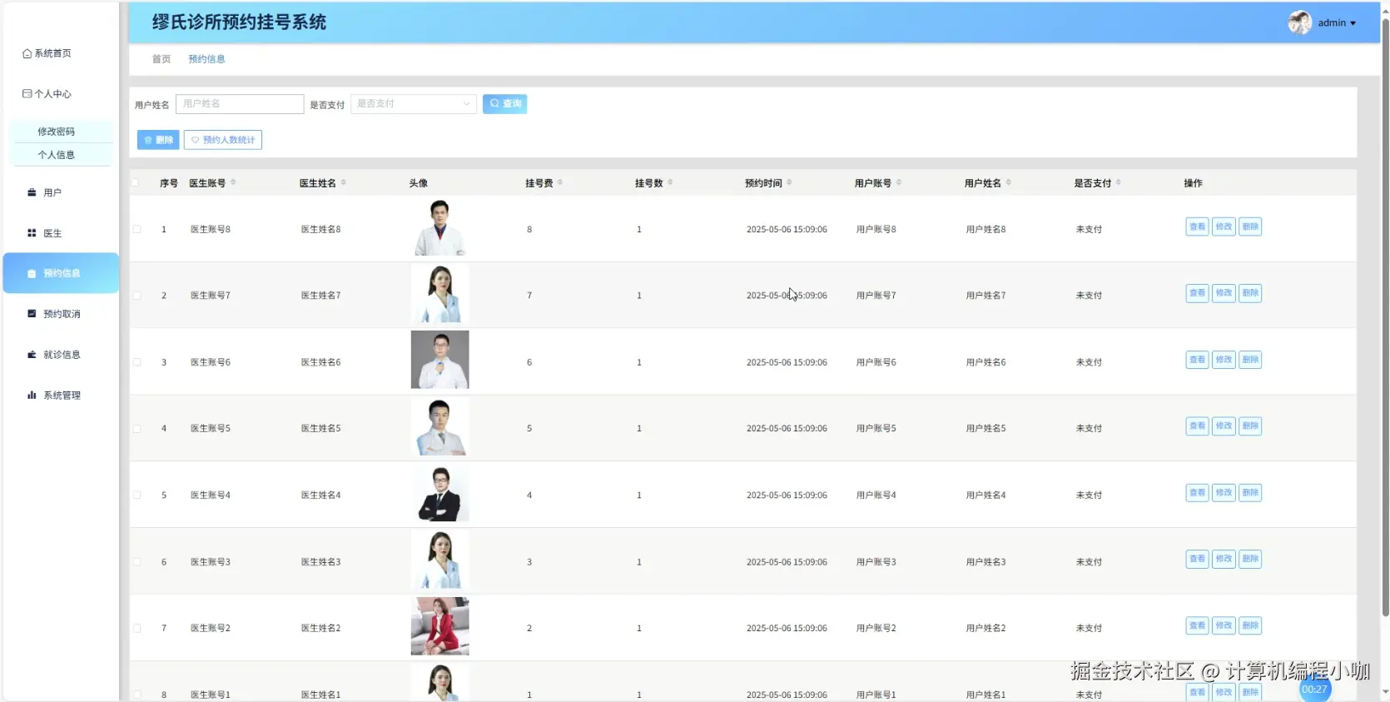Click 查看 for 用户账号4 row
This screenshot has height=702, width=1390.
click(1197, 493)
